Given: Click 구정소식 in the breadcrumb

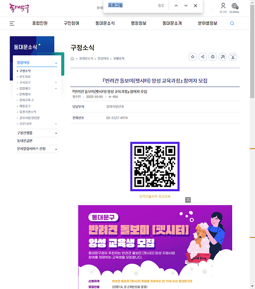Looking at the screenshot, I should (x=119, y=58).
